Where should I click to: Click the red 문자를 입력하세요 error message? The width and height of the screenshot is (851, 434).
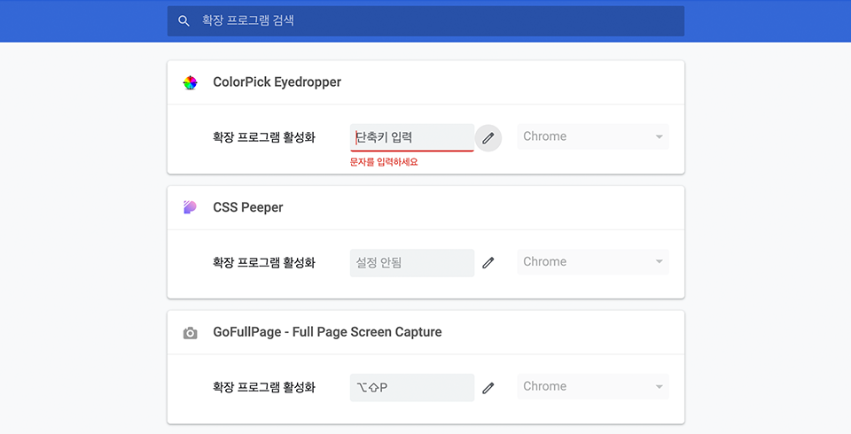tap(384, 162)
